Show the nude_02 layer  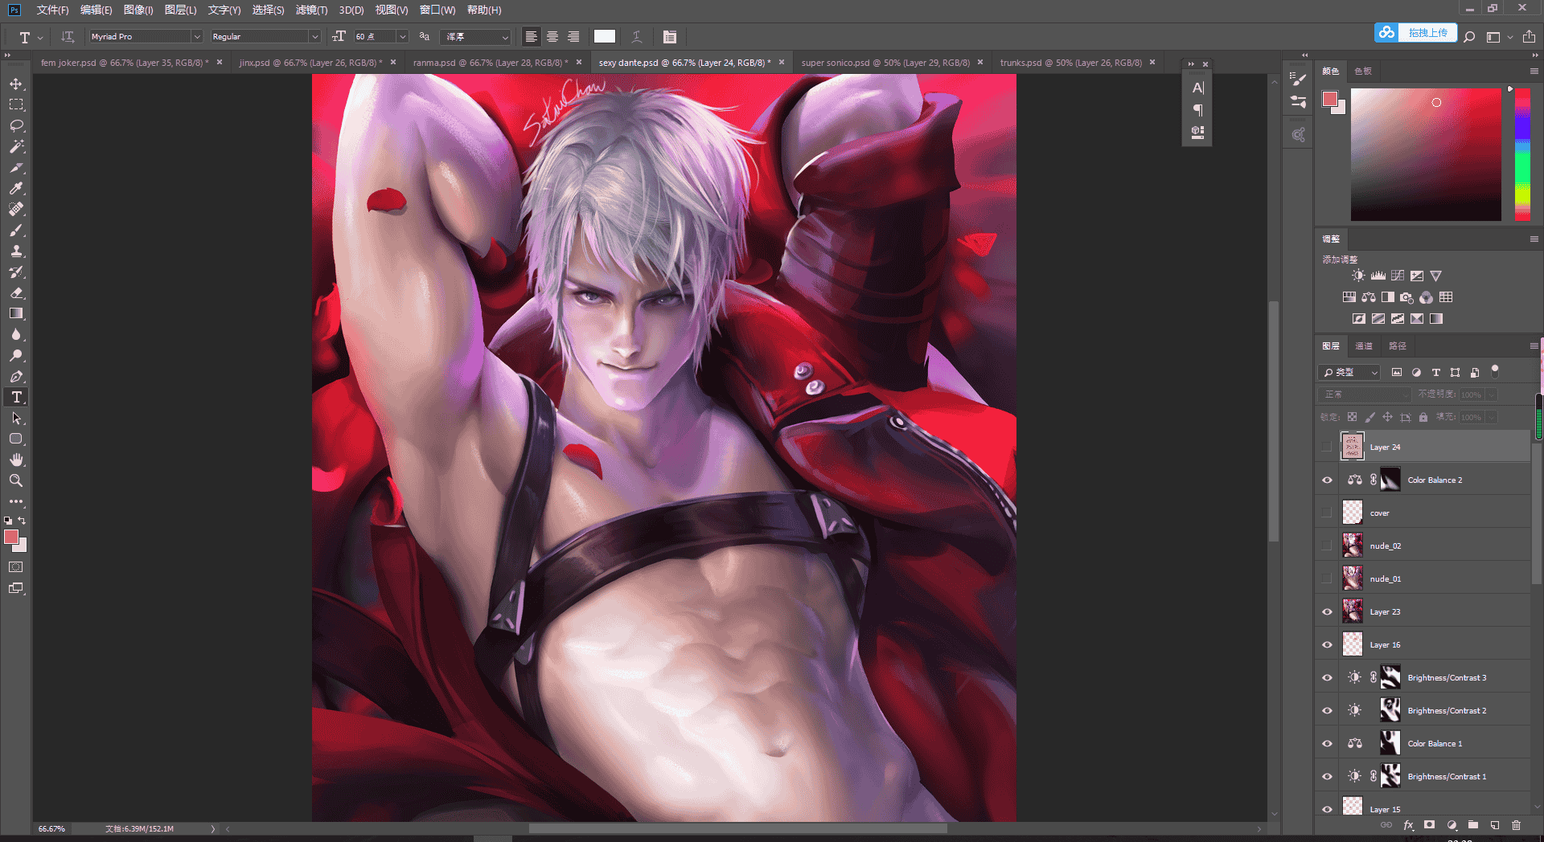click(1327, 546)
